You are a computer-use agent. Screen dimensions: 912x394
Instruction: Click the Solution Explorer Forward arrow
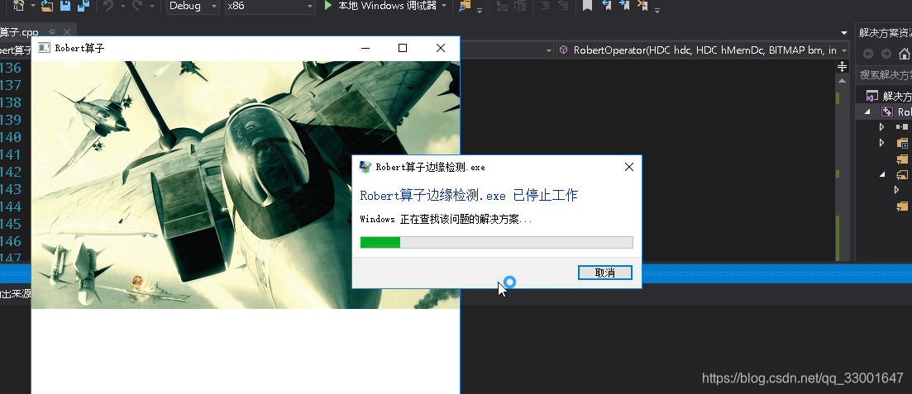coord(886,54)
